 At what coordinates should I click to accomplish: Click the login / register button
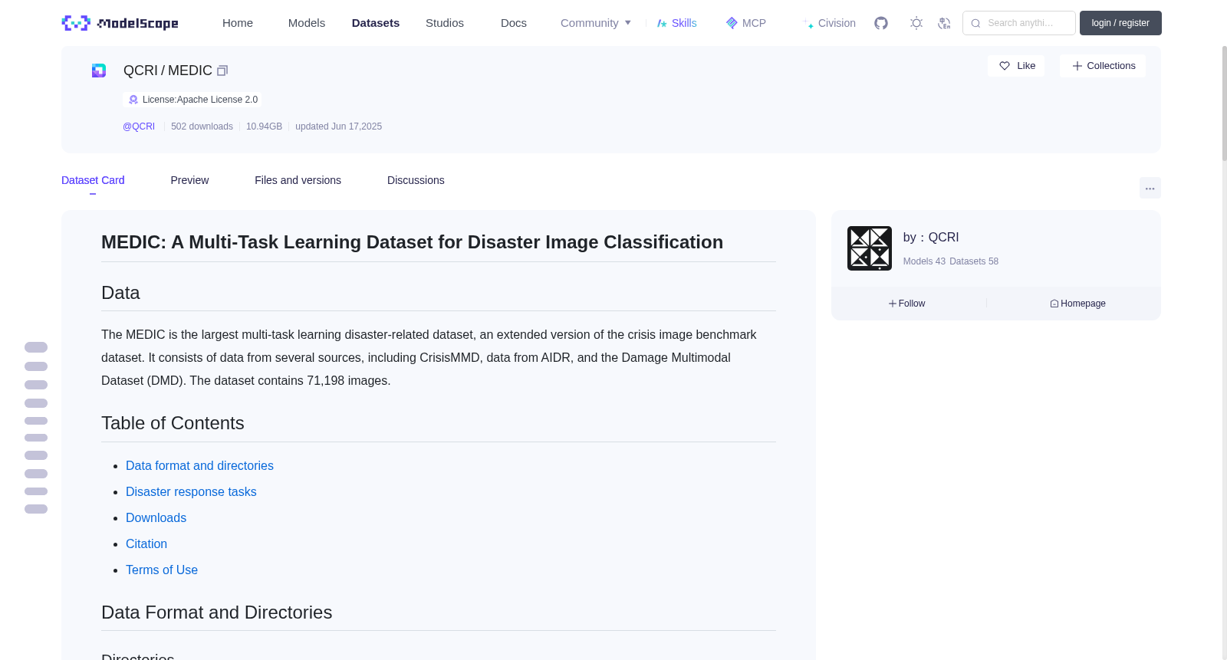click(1120, 23)
